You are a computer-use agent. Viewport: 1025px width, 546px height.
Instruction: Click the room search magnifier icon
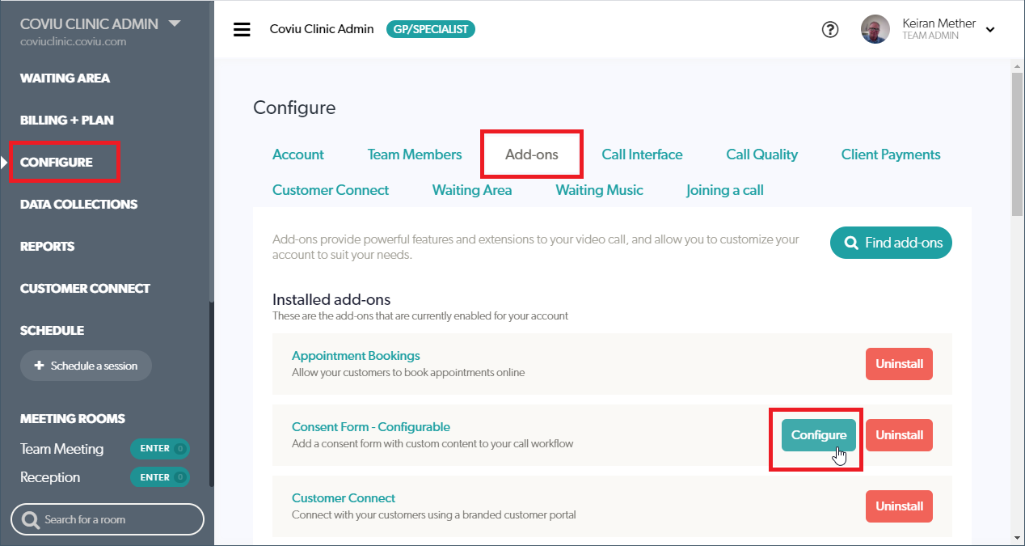31,519
